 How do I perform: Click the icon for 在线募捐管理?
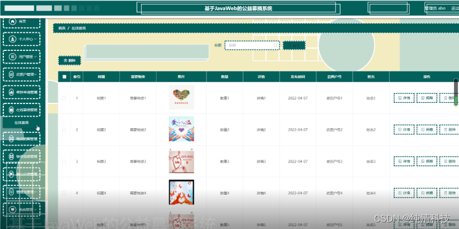11,110
